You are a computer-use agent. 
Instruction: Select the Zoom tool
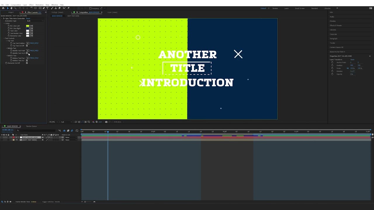click(15, 8)
